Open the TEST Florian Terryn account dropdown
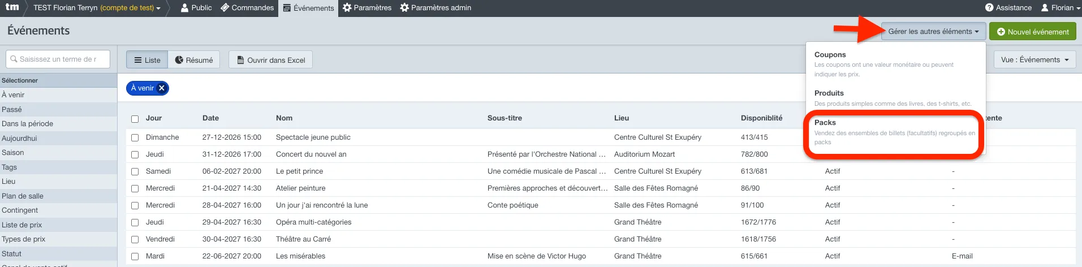 coord(97,8)
